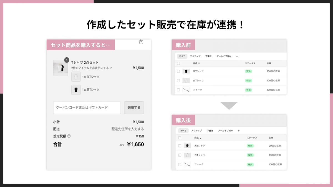
Task: Check 白Tシャツ row checkbox in 購入前 table
Action: tap(178, 81)
